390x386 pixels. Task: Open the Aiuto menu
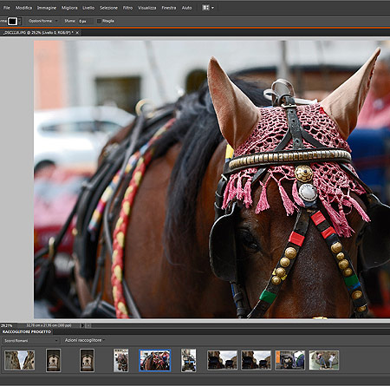pos(186,8)
